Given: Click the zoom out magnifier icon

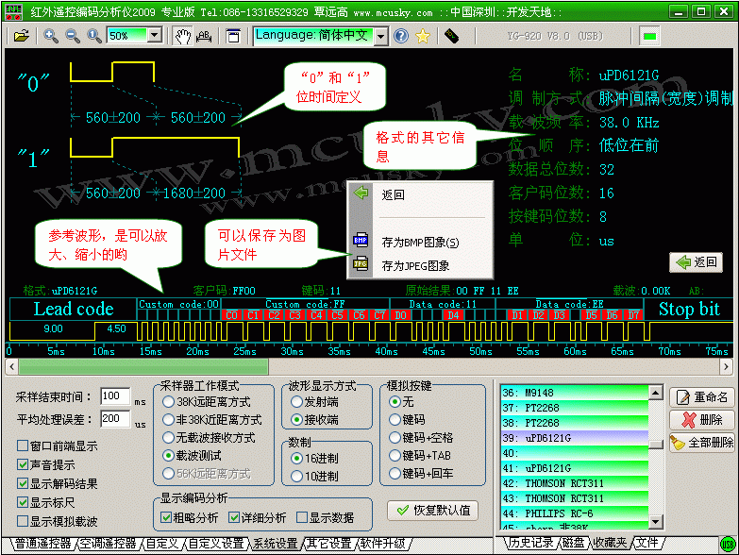Looking at the screenshot, I should (x=72, y=36).
